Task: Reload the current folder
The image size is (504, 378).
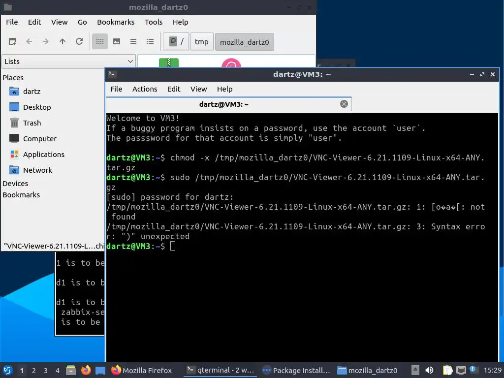Action: coord(79,41)
